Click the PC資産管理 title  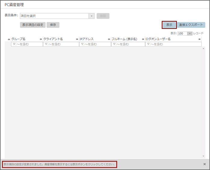coord(14,5)
